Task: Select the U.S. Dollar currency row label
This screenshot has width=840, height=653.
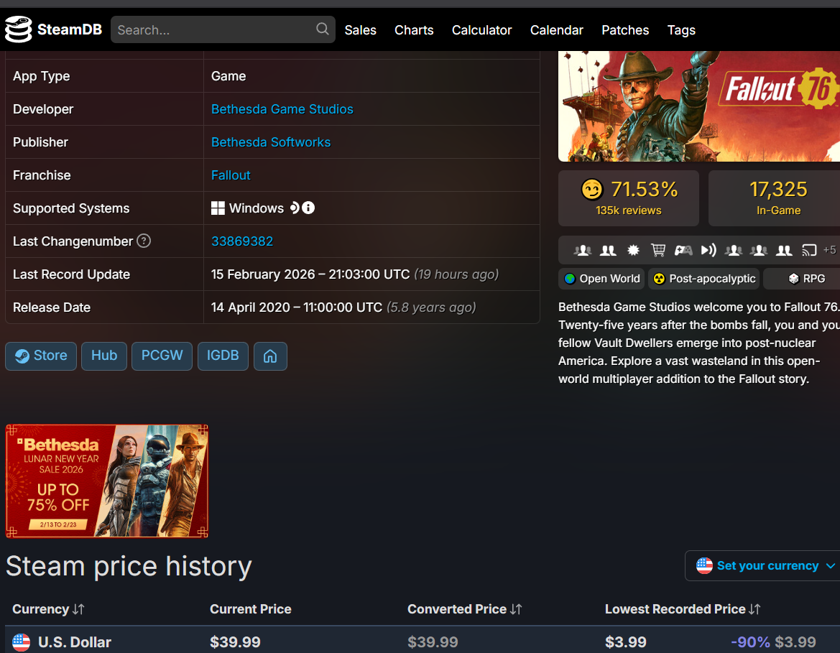Action: [x=75, y=642]
